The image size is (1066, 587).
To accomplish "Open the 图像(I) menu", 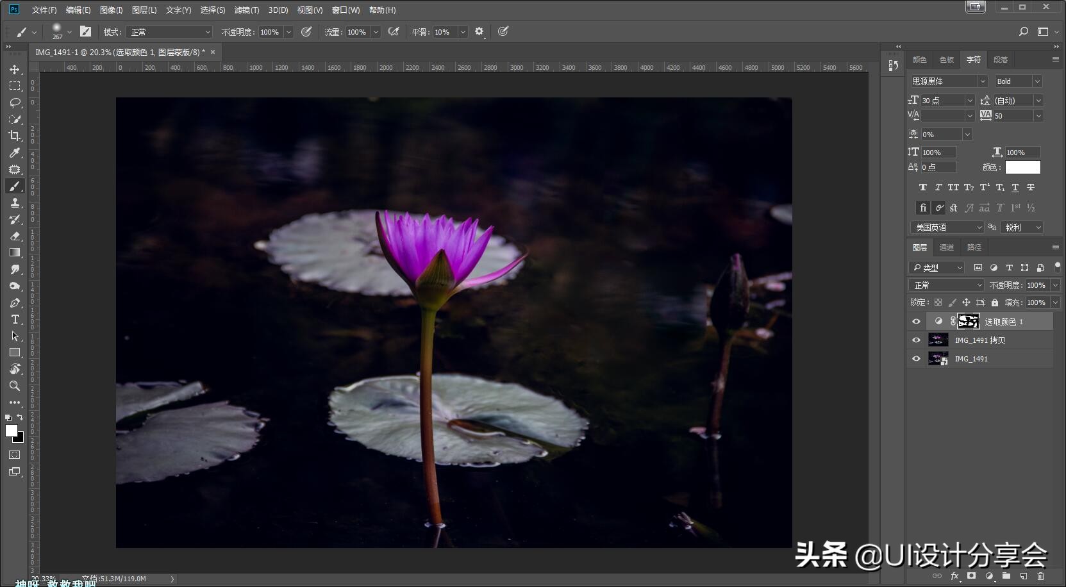I will point(111,10).
